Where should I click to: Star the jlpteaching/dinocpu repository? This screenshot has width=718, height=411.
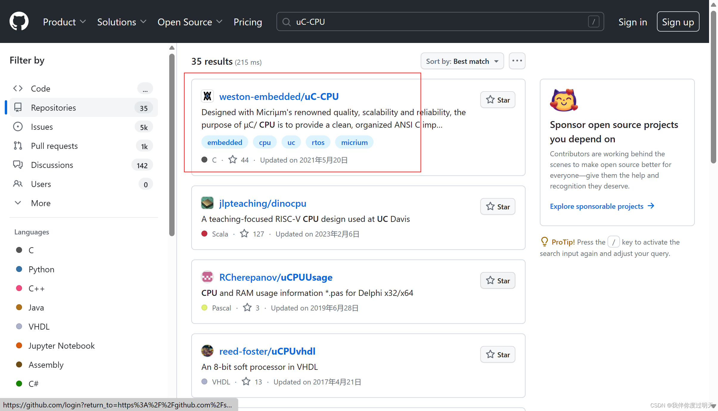point(498,207)
